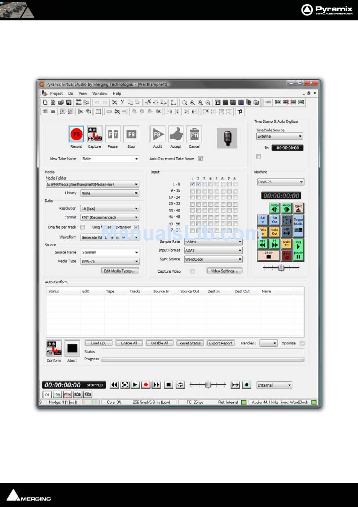Open the Project menu
The image size is (358, 507).
(x=56, y=94)
